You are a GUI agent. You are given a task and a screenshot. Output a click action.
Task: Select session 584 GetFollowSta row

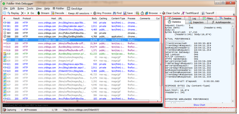point(81,33)
